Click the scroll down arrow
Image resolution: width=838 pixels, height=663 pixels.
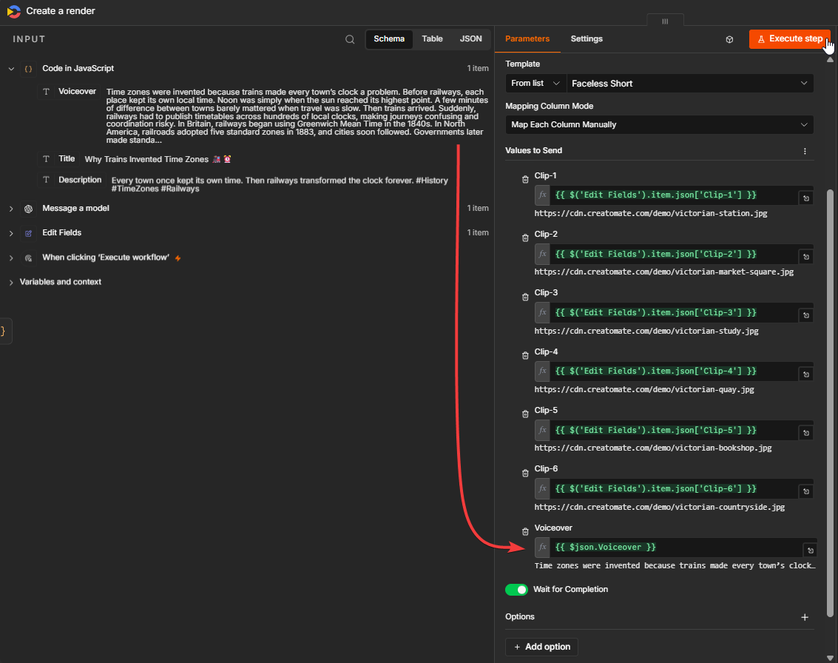(x=830, y=658)
